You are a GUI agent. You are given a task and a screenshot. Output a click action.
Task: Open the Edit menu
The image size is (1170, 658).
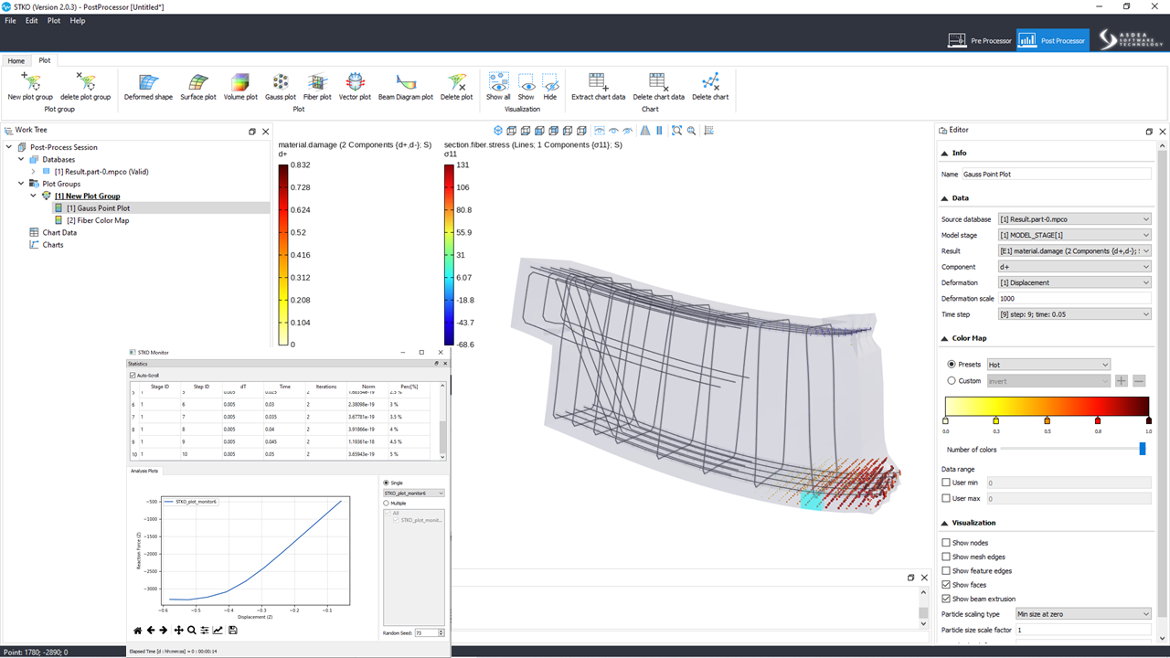point(32,20)
